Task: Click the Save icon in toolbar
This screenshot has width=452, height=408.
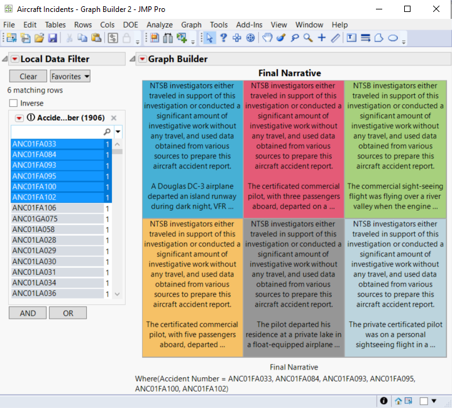Action: 53,38
